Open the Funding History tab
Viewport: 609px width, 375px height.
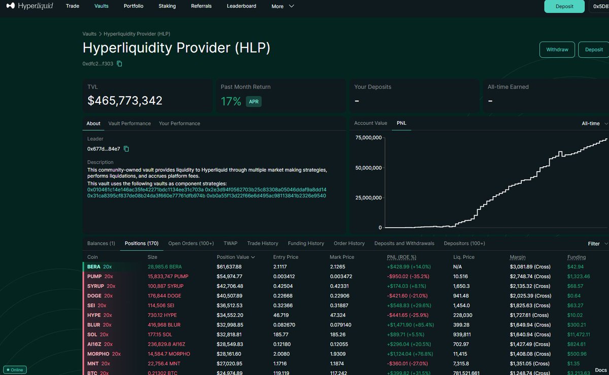coord(306,243)
